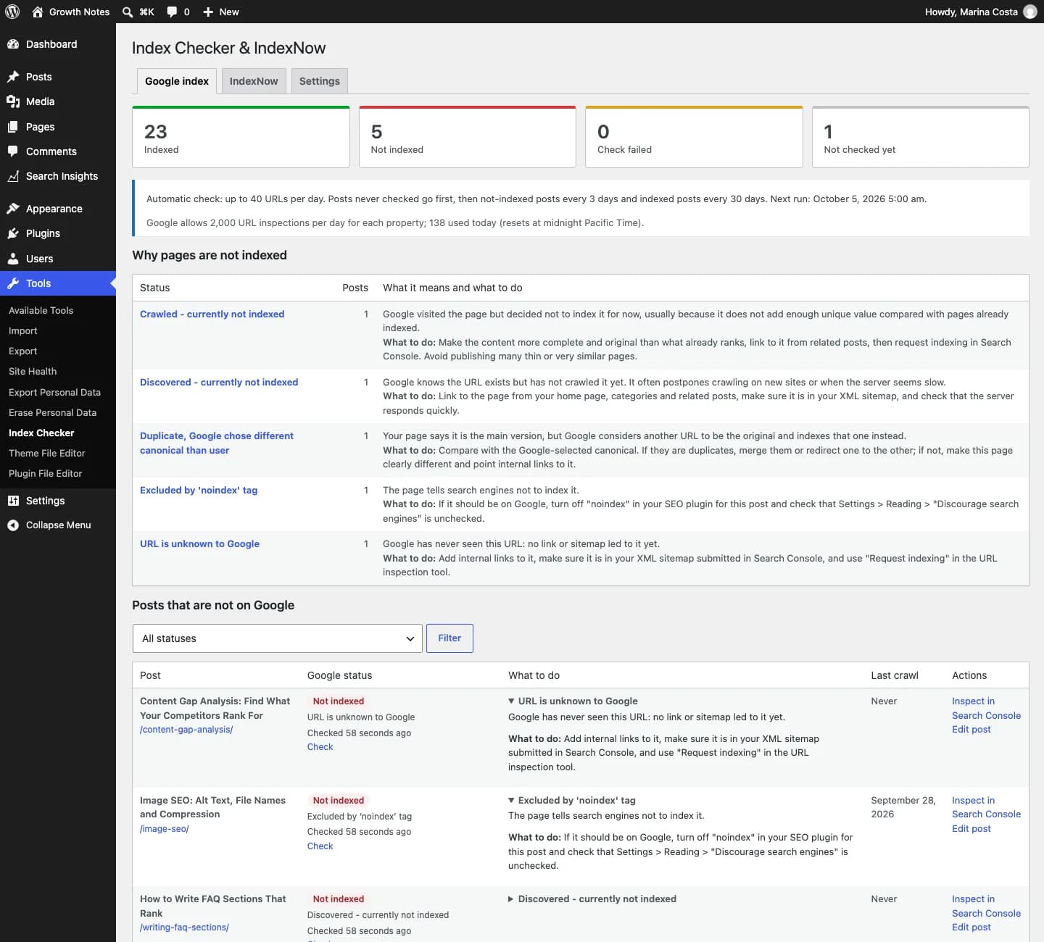The image size is (1044, 942).
Task: Click the Plugins plug icon
Action: (13, 233)
